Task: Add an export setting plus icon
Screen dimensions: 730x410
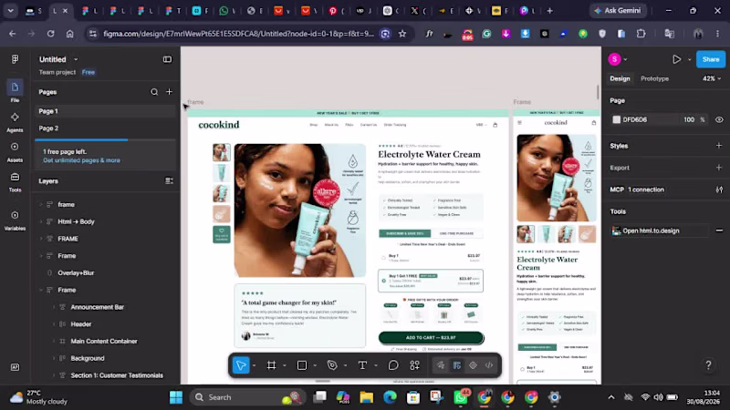Action: point(719,168)
